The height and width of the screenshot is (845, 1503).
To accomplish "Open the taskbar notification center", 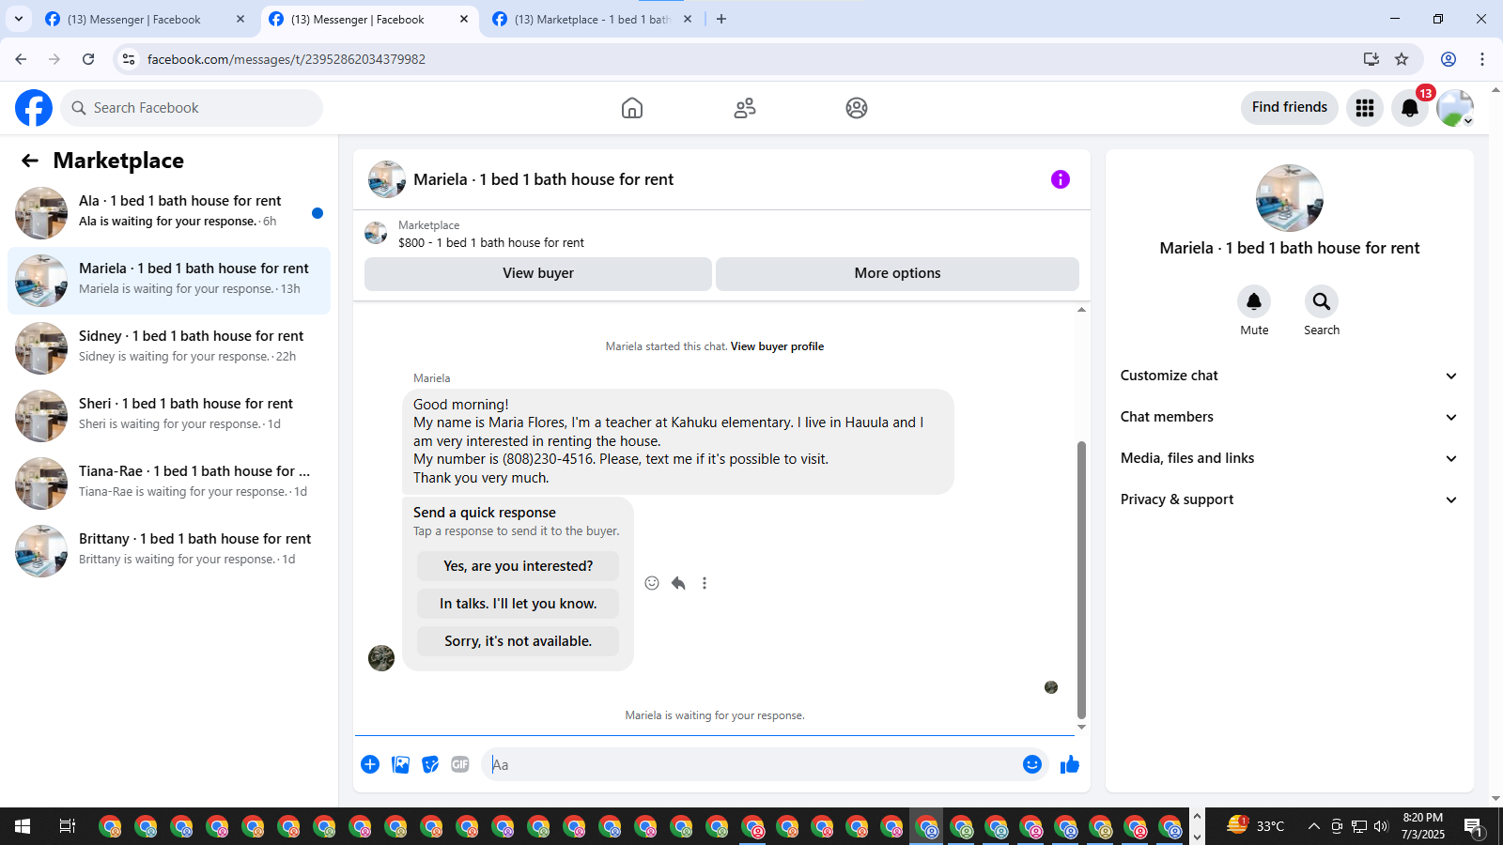I will (1474, 826).
